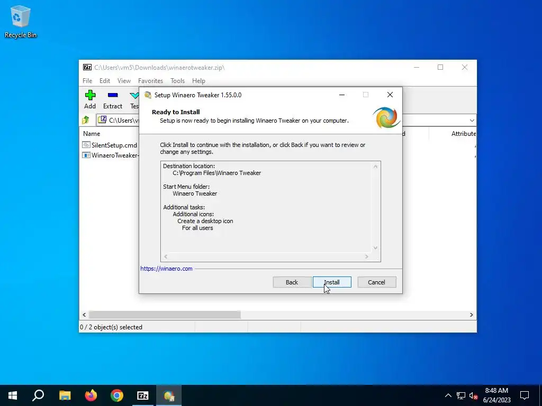This screenshot has width=542, height=406.
Task: Expand the 7-Zip address bar dropdown
Action: point(472,121)
